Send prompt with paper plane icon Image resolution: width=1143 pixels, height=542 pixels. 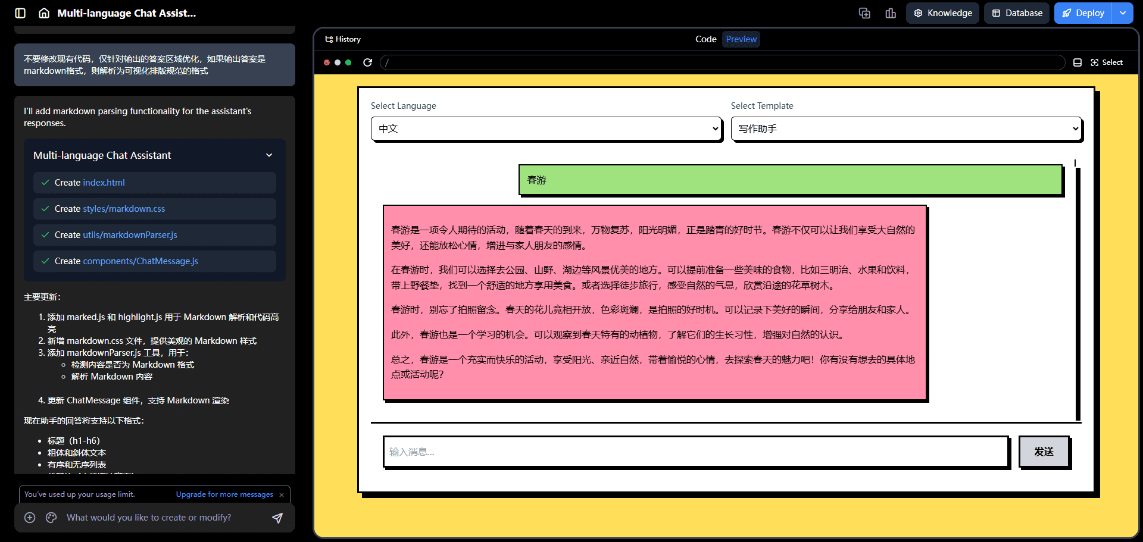(x=277, y=518)
